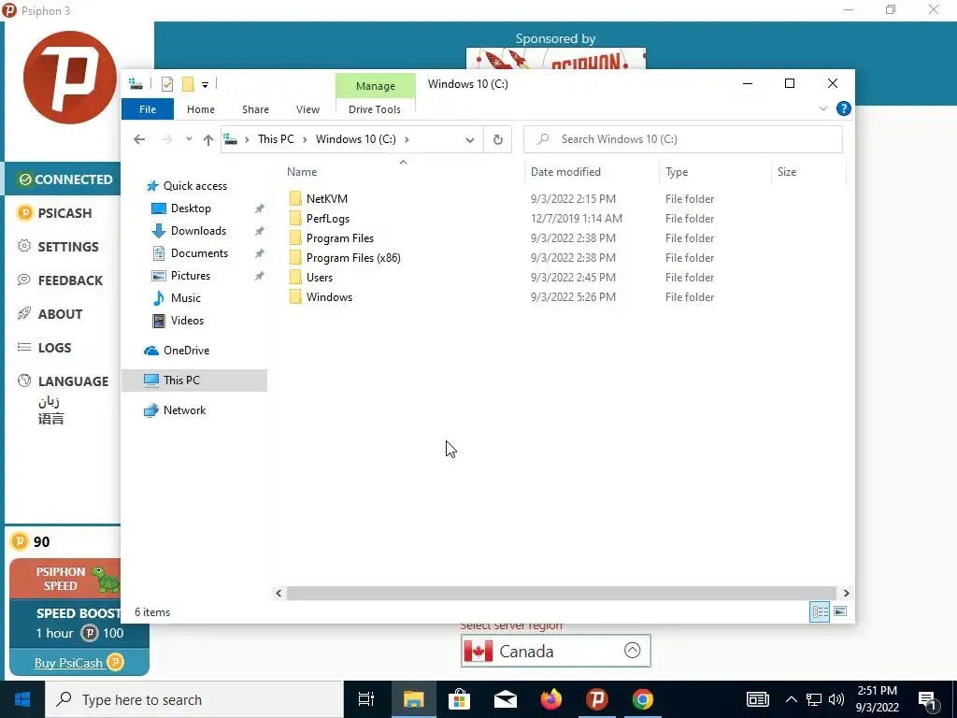Click the horizontal scrollbar right arrow
Screen dimensions: 957x718
pyautogui.click(x=846, y=593)
